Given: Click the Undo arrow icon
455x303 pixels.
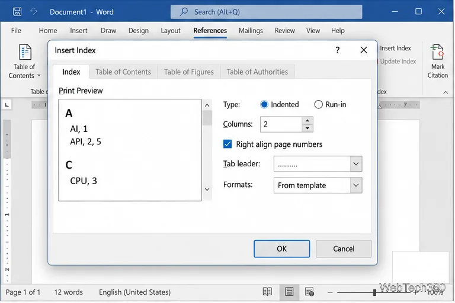Looking at the screenshot, I should point(34,12).
